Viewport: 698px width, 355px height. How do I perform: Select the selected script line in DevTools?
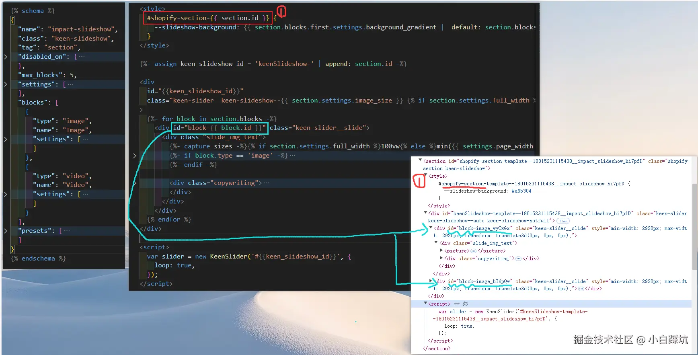click(551, 304)
